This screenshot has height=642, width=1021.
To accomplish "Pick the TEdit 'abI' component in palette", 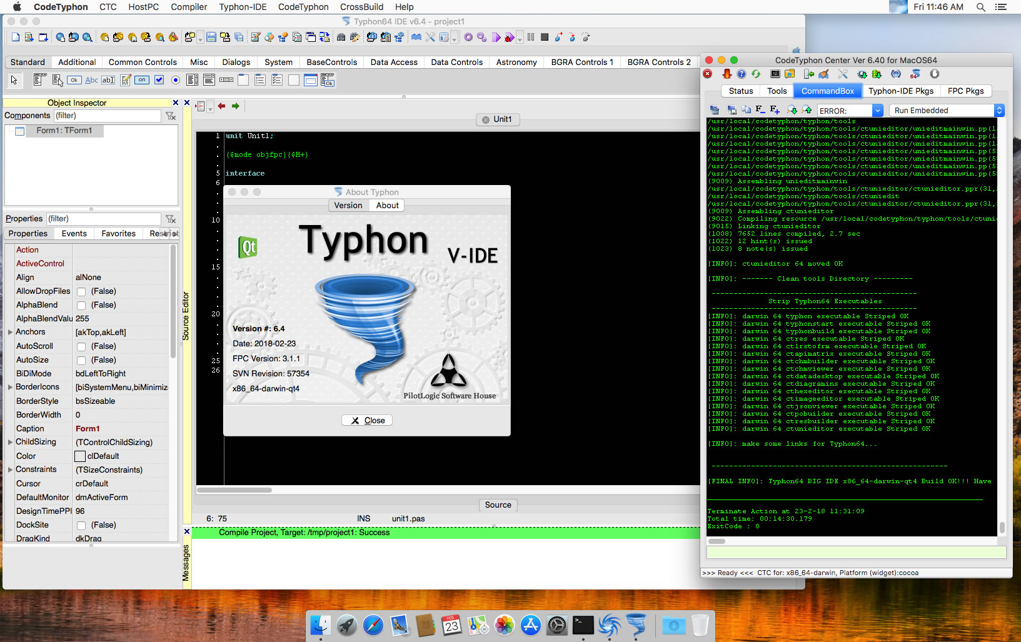I will (x=108, y=80).
